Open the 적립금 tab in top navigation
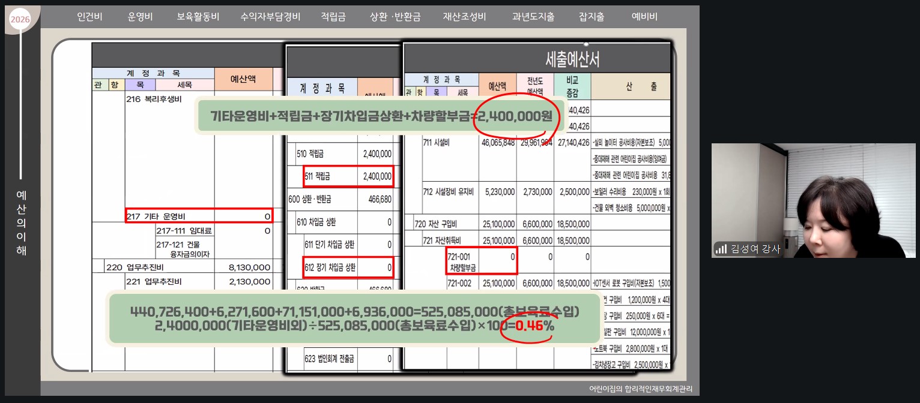 click(333, 17)
